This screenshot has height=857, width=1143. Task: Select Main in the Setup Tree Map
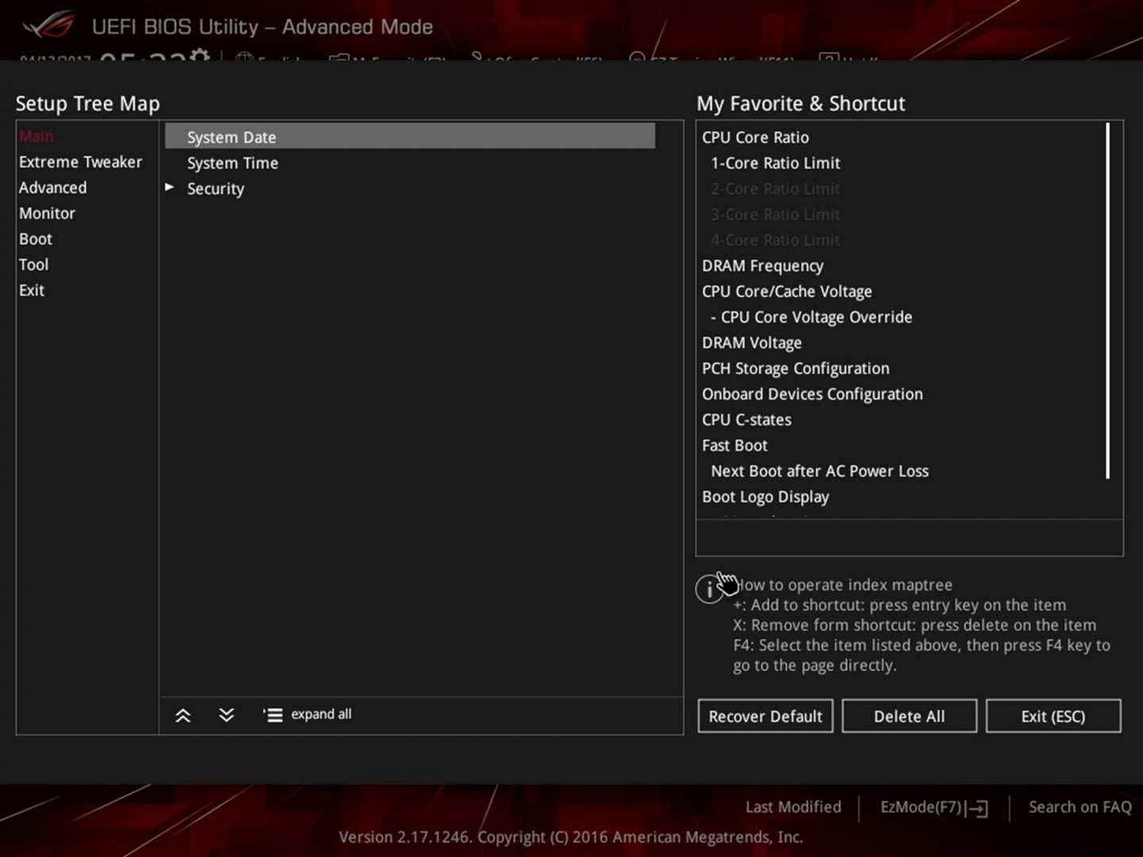coord(37,136)
